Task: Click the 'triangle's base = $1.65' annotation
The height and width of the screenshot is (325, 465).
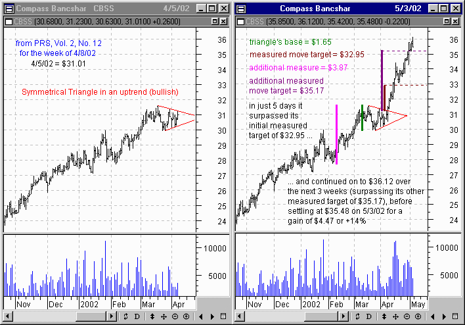Action: 290,42
